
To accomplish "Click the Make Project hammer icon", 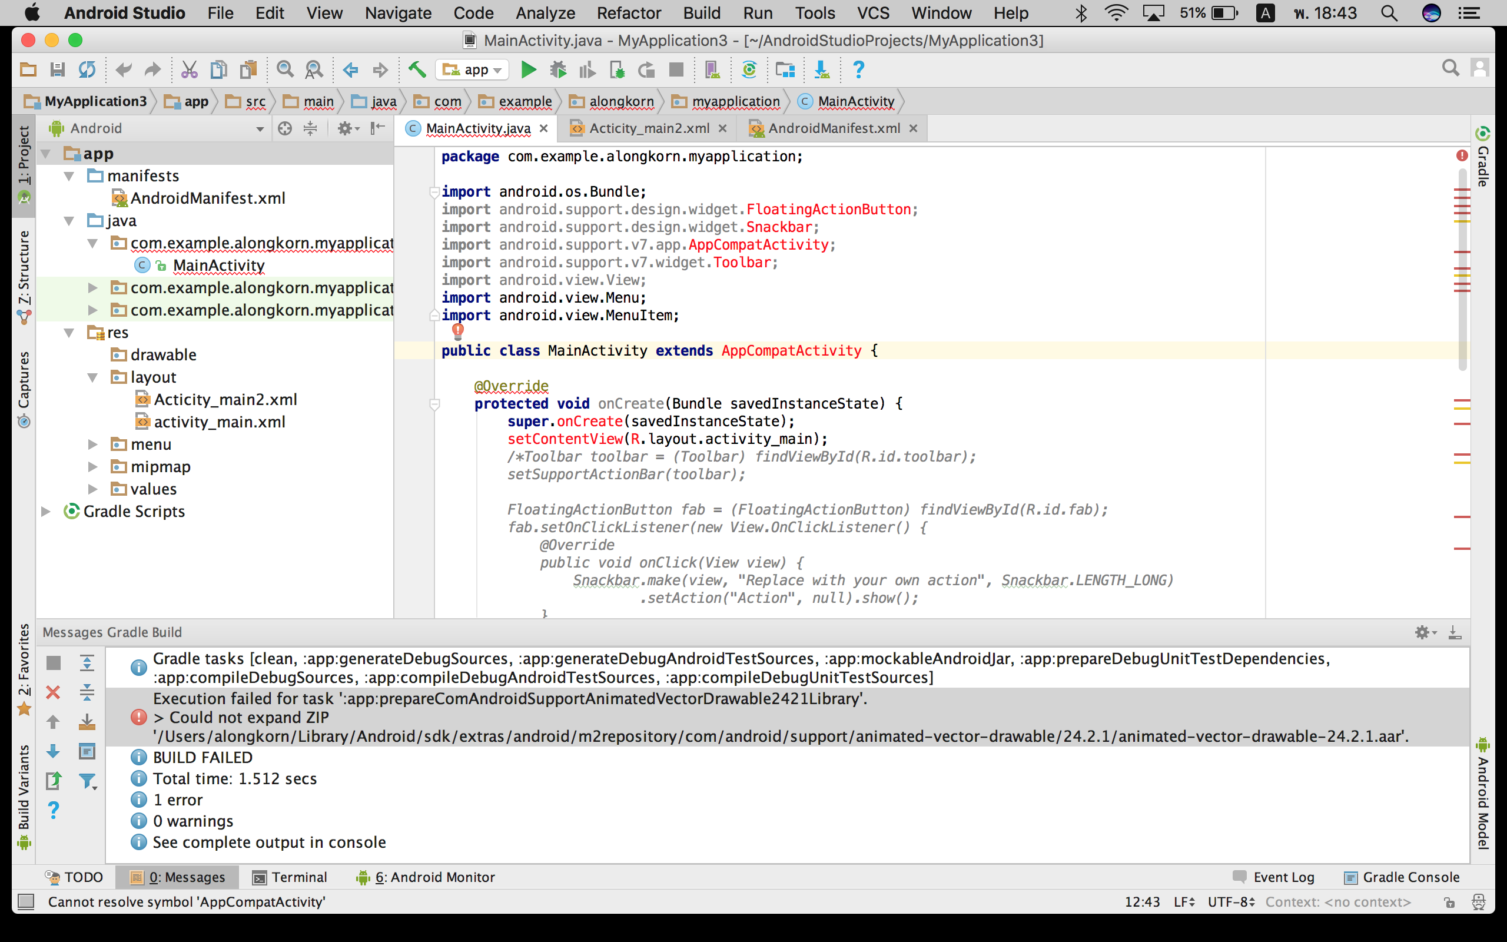I will pyautogui.click(x=417, y=70).
